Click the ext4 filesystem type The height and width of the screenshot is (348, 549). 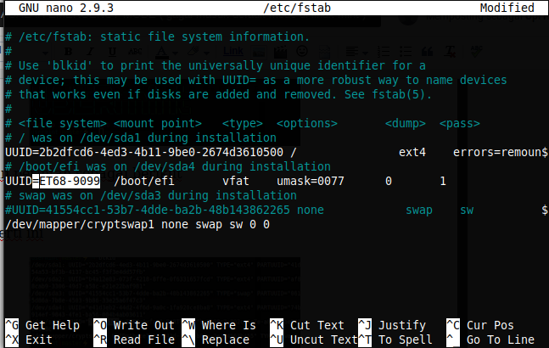(x=412, y=152)
